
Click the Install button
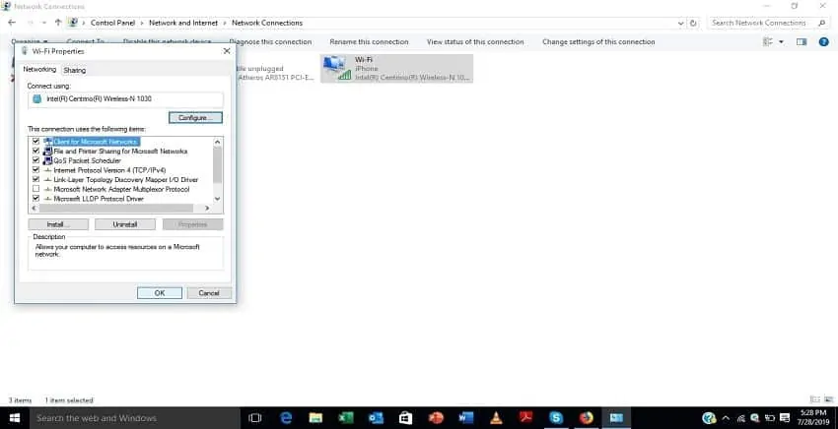point(58,224)
